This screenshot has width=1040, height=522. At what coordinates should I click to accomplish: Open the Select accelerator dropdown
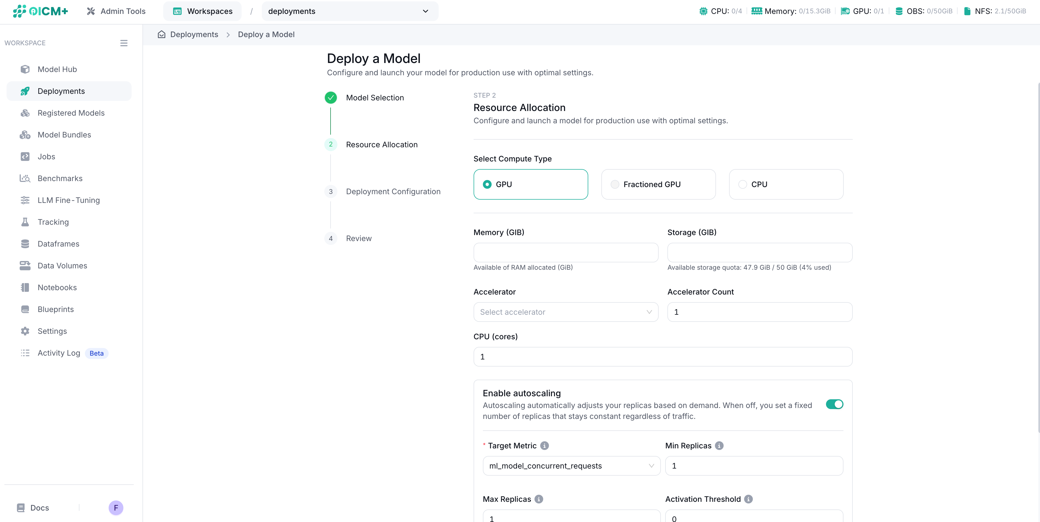[x=566, y=312]
